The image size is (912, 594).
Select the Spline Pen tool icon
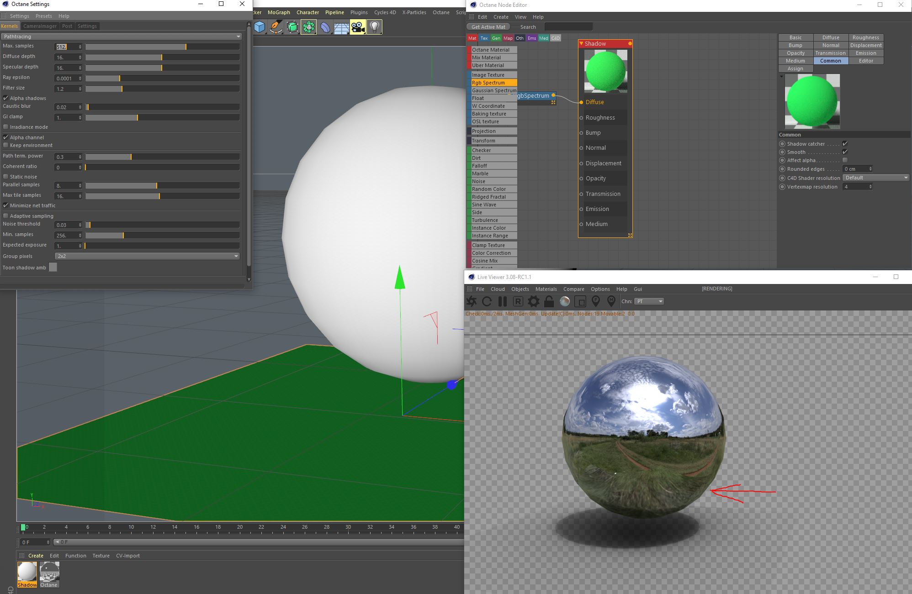click(x=276, y=27)
